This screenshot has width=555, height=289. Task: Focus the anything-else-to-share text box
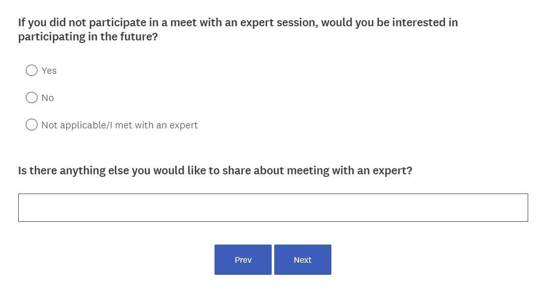(x=273, y=208)
